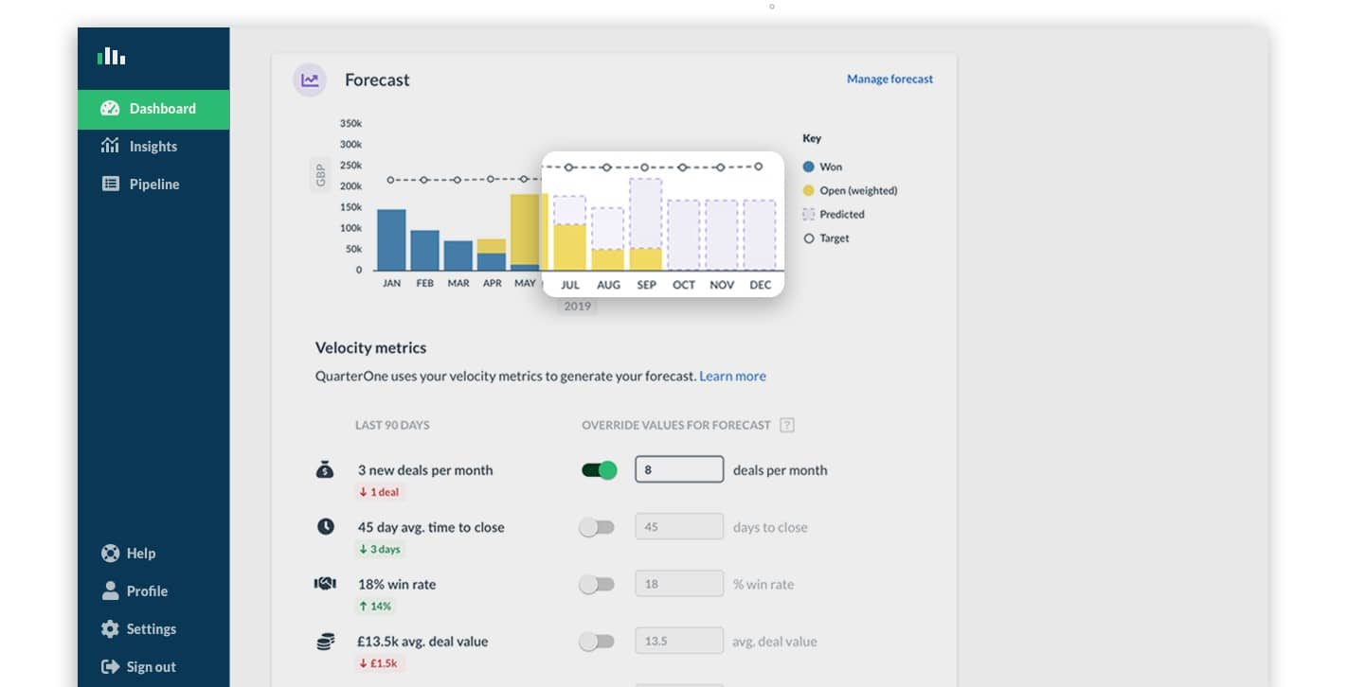Screen dimensions: 1347x687
Task: Click the APR stacked bar in the chart
Action: [492, 255]
